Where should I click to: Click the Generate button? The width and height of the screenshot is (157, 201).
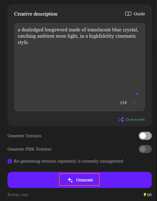click(79, 180)
